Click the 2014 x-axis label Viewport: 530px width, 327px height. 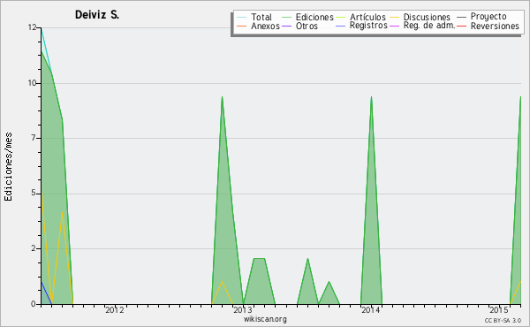(371, 309)
